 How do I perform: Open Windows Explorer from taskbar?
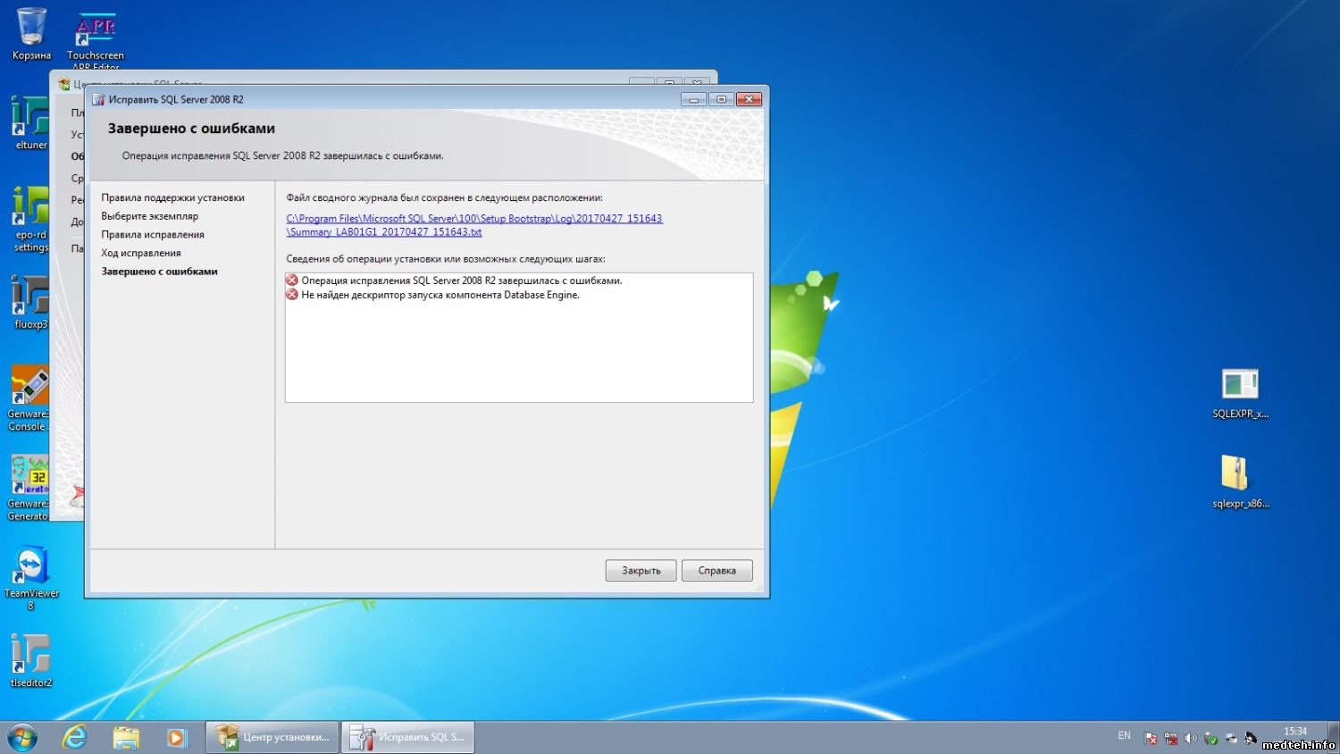(126, 737)
